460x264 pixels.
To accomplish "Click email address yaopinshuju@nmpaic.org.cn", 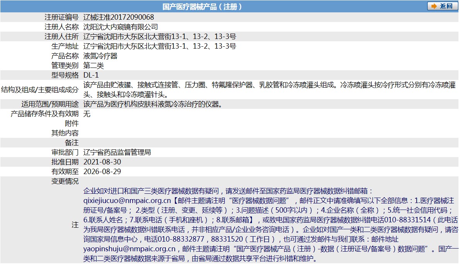I will click(x=129, y=249).
